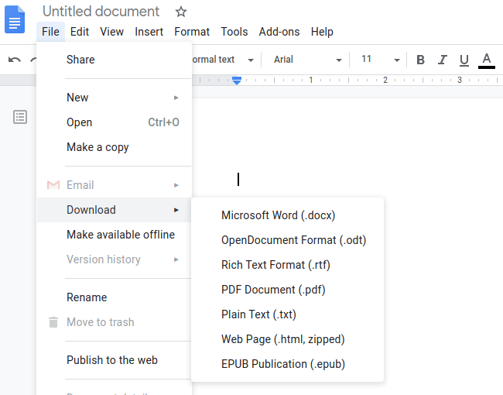Open the Help menu
Image resolution: width=503 pixels, height=395 pixels.
(x=322, y=32)
